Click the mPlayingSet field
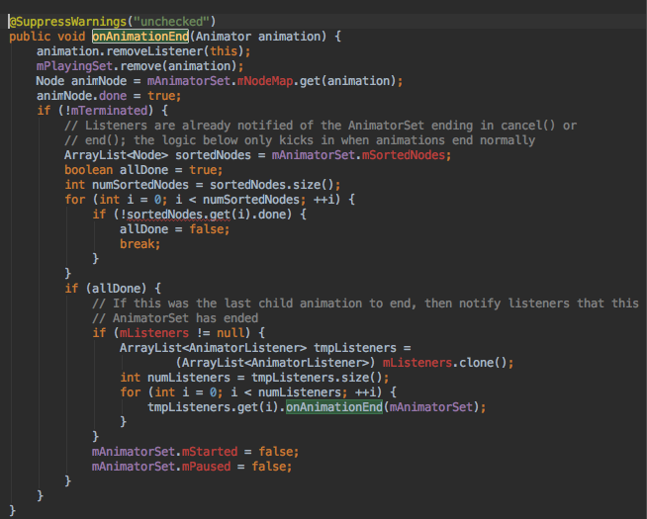 [74, 66]
